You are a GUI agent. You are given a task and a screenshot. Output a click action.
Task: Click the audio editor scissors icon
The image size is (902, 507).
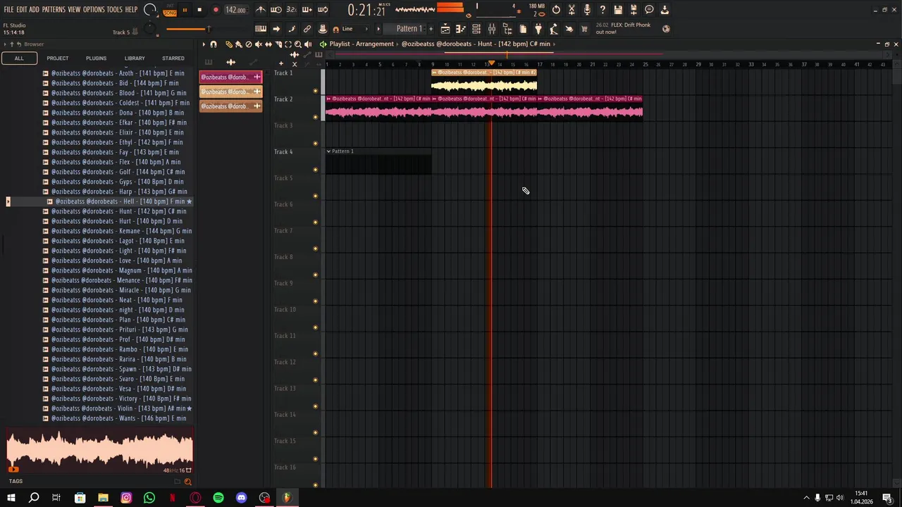(572, 10)
